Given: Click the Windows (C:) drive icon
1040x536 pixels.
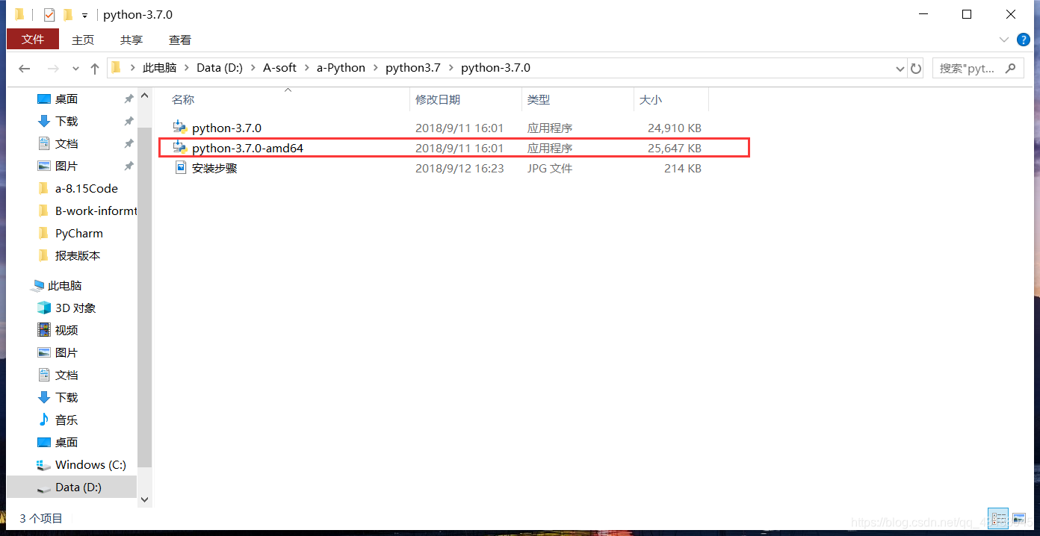Looking at the screenshot, I should (x=44, y=464).
